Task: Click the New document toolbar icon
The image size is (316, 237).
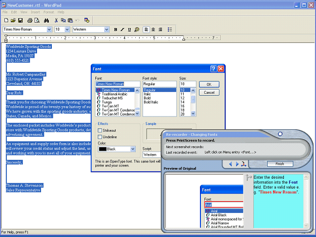Action: coord(6,20)
